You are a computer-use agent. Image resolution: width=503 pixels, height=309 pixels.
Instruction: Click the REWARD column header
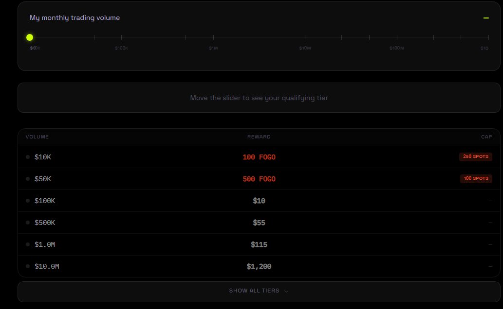click(259, 137)
